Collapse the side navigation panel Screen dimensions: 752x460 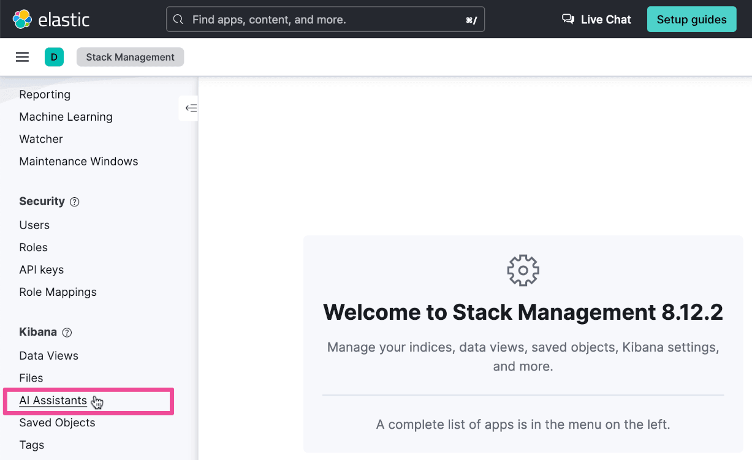click(191, 108)
